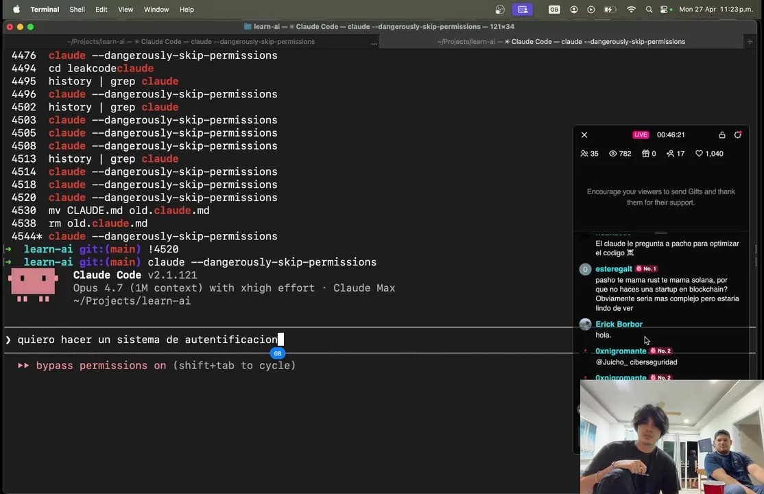Viewport: 764px width, 494px height.
Task: Click the date and time in menu bar
Action: point(716,10)
